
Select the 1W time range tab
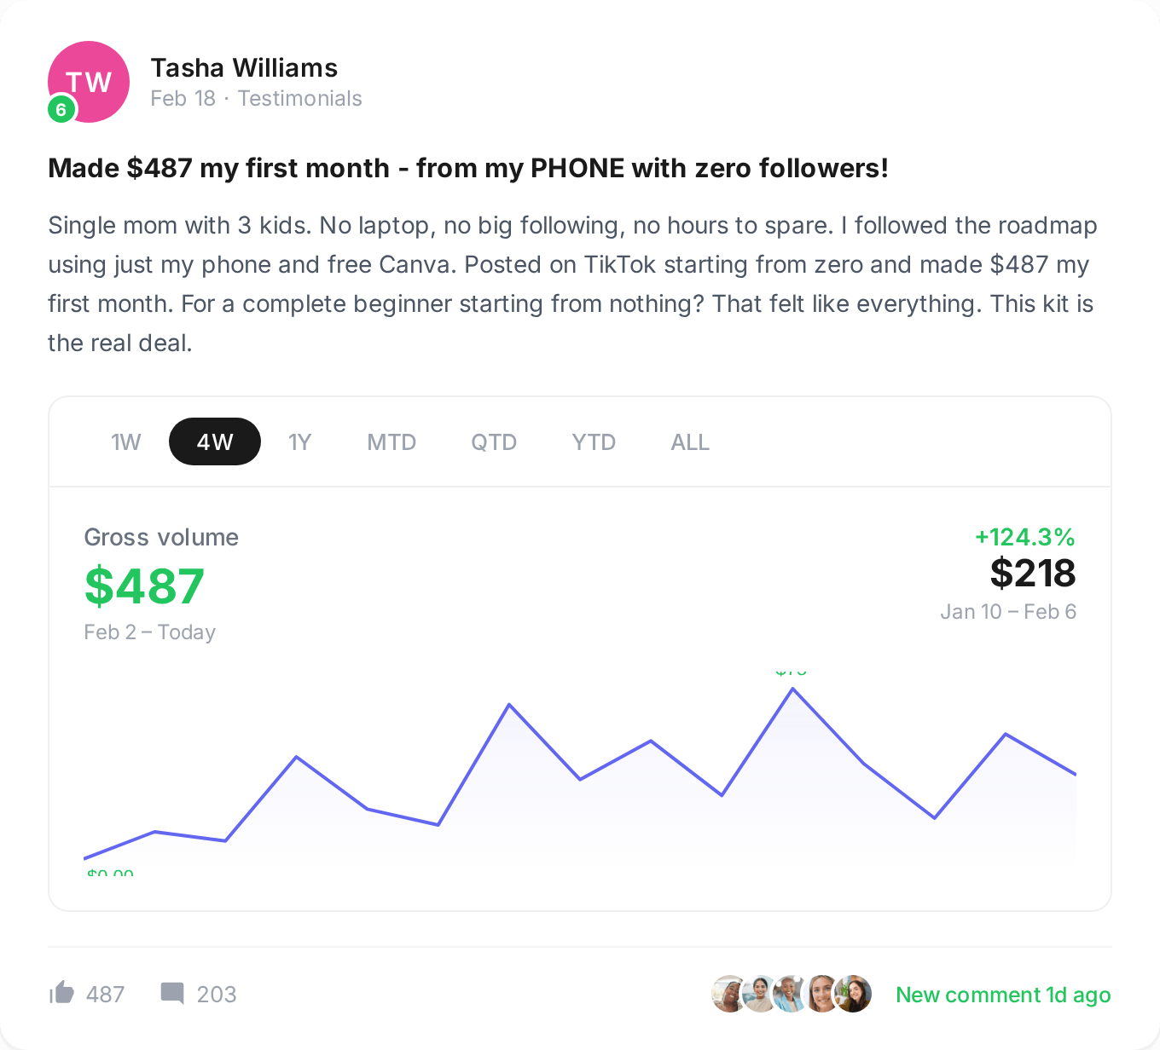[x=125, y=442]
